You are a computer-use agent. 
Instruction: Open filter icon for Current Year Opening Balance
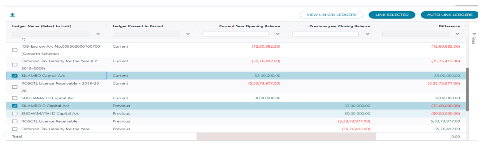click(x=278, y=34)
